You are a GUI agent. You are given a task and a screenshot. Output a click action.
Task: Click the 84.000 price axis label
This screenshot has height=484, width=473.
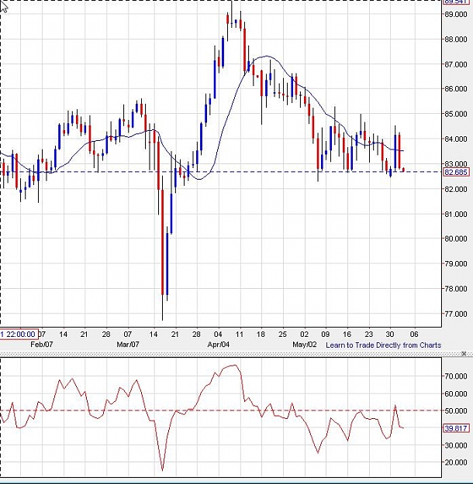456,139
